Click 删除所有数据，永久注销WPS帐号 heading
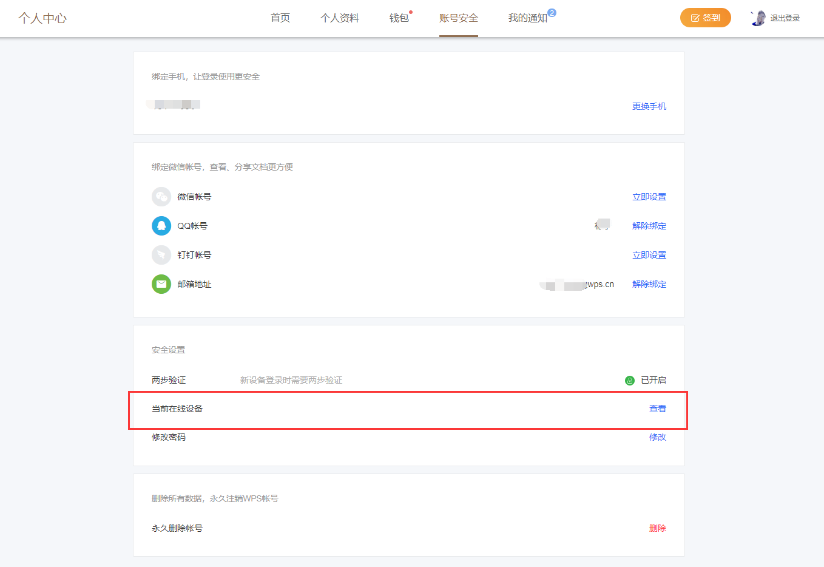The width and height of the screenshot is (824, 567). pyautogui.click(x=215, y=498)
